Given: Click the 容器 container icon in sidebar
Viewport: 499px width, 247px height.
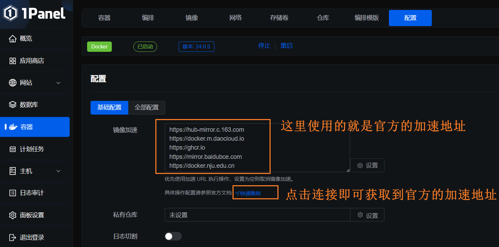Looking at the screenshot, I should (12, 127).
